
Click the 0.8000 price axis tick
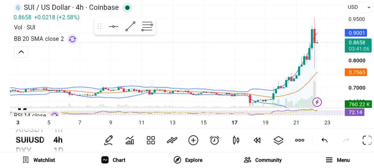[x=356, y=60]
